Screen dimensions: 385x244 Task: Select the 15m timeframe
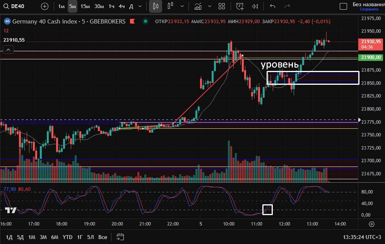pyautogui.click(x=85, y=6)
